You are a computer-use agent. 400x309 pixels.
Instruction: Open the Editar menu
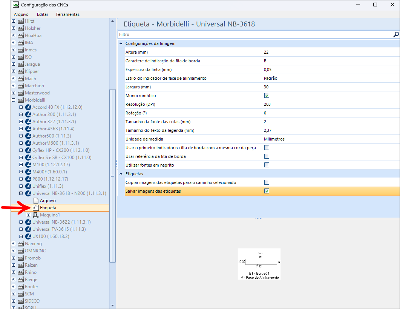pyautogui.click(x=43, y=15)
